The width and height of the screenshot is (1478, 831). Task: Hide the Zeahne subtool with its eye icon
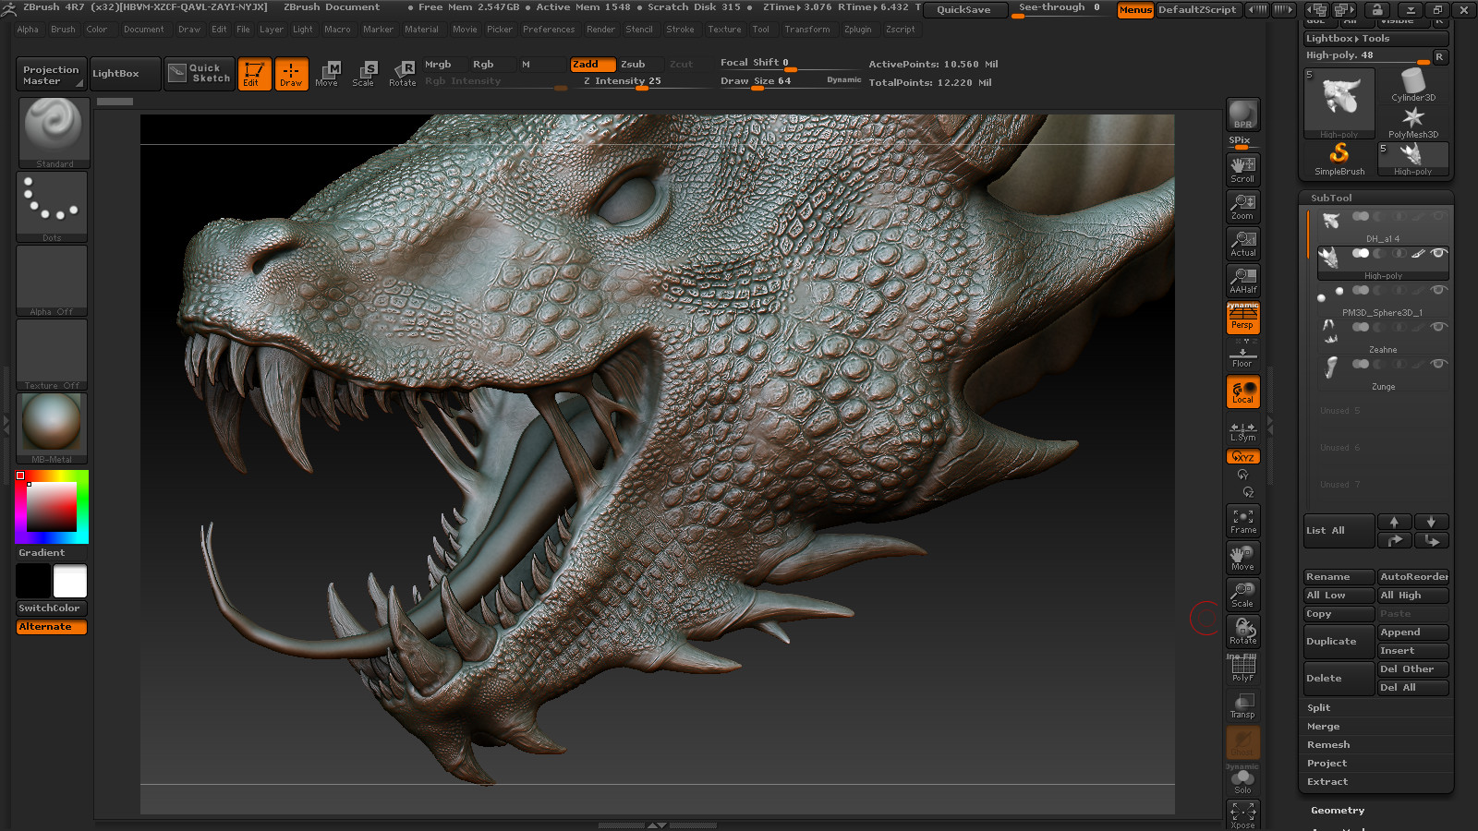1437,327
